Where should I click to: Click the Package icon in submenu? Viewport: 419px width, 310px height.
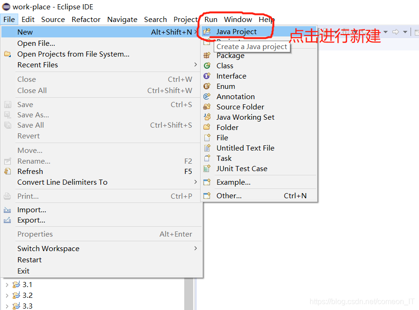pyautogui.click(x=207, y=55)
